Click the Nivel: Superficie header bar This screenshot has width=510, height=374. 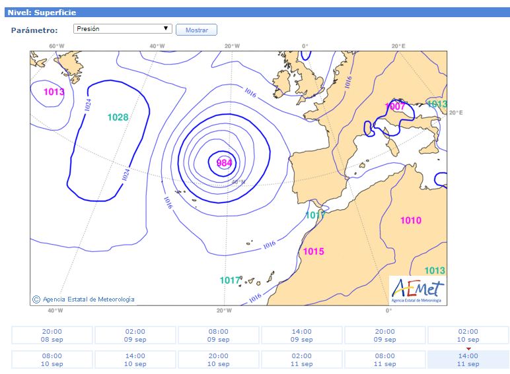257,13
